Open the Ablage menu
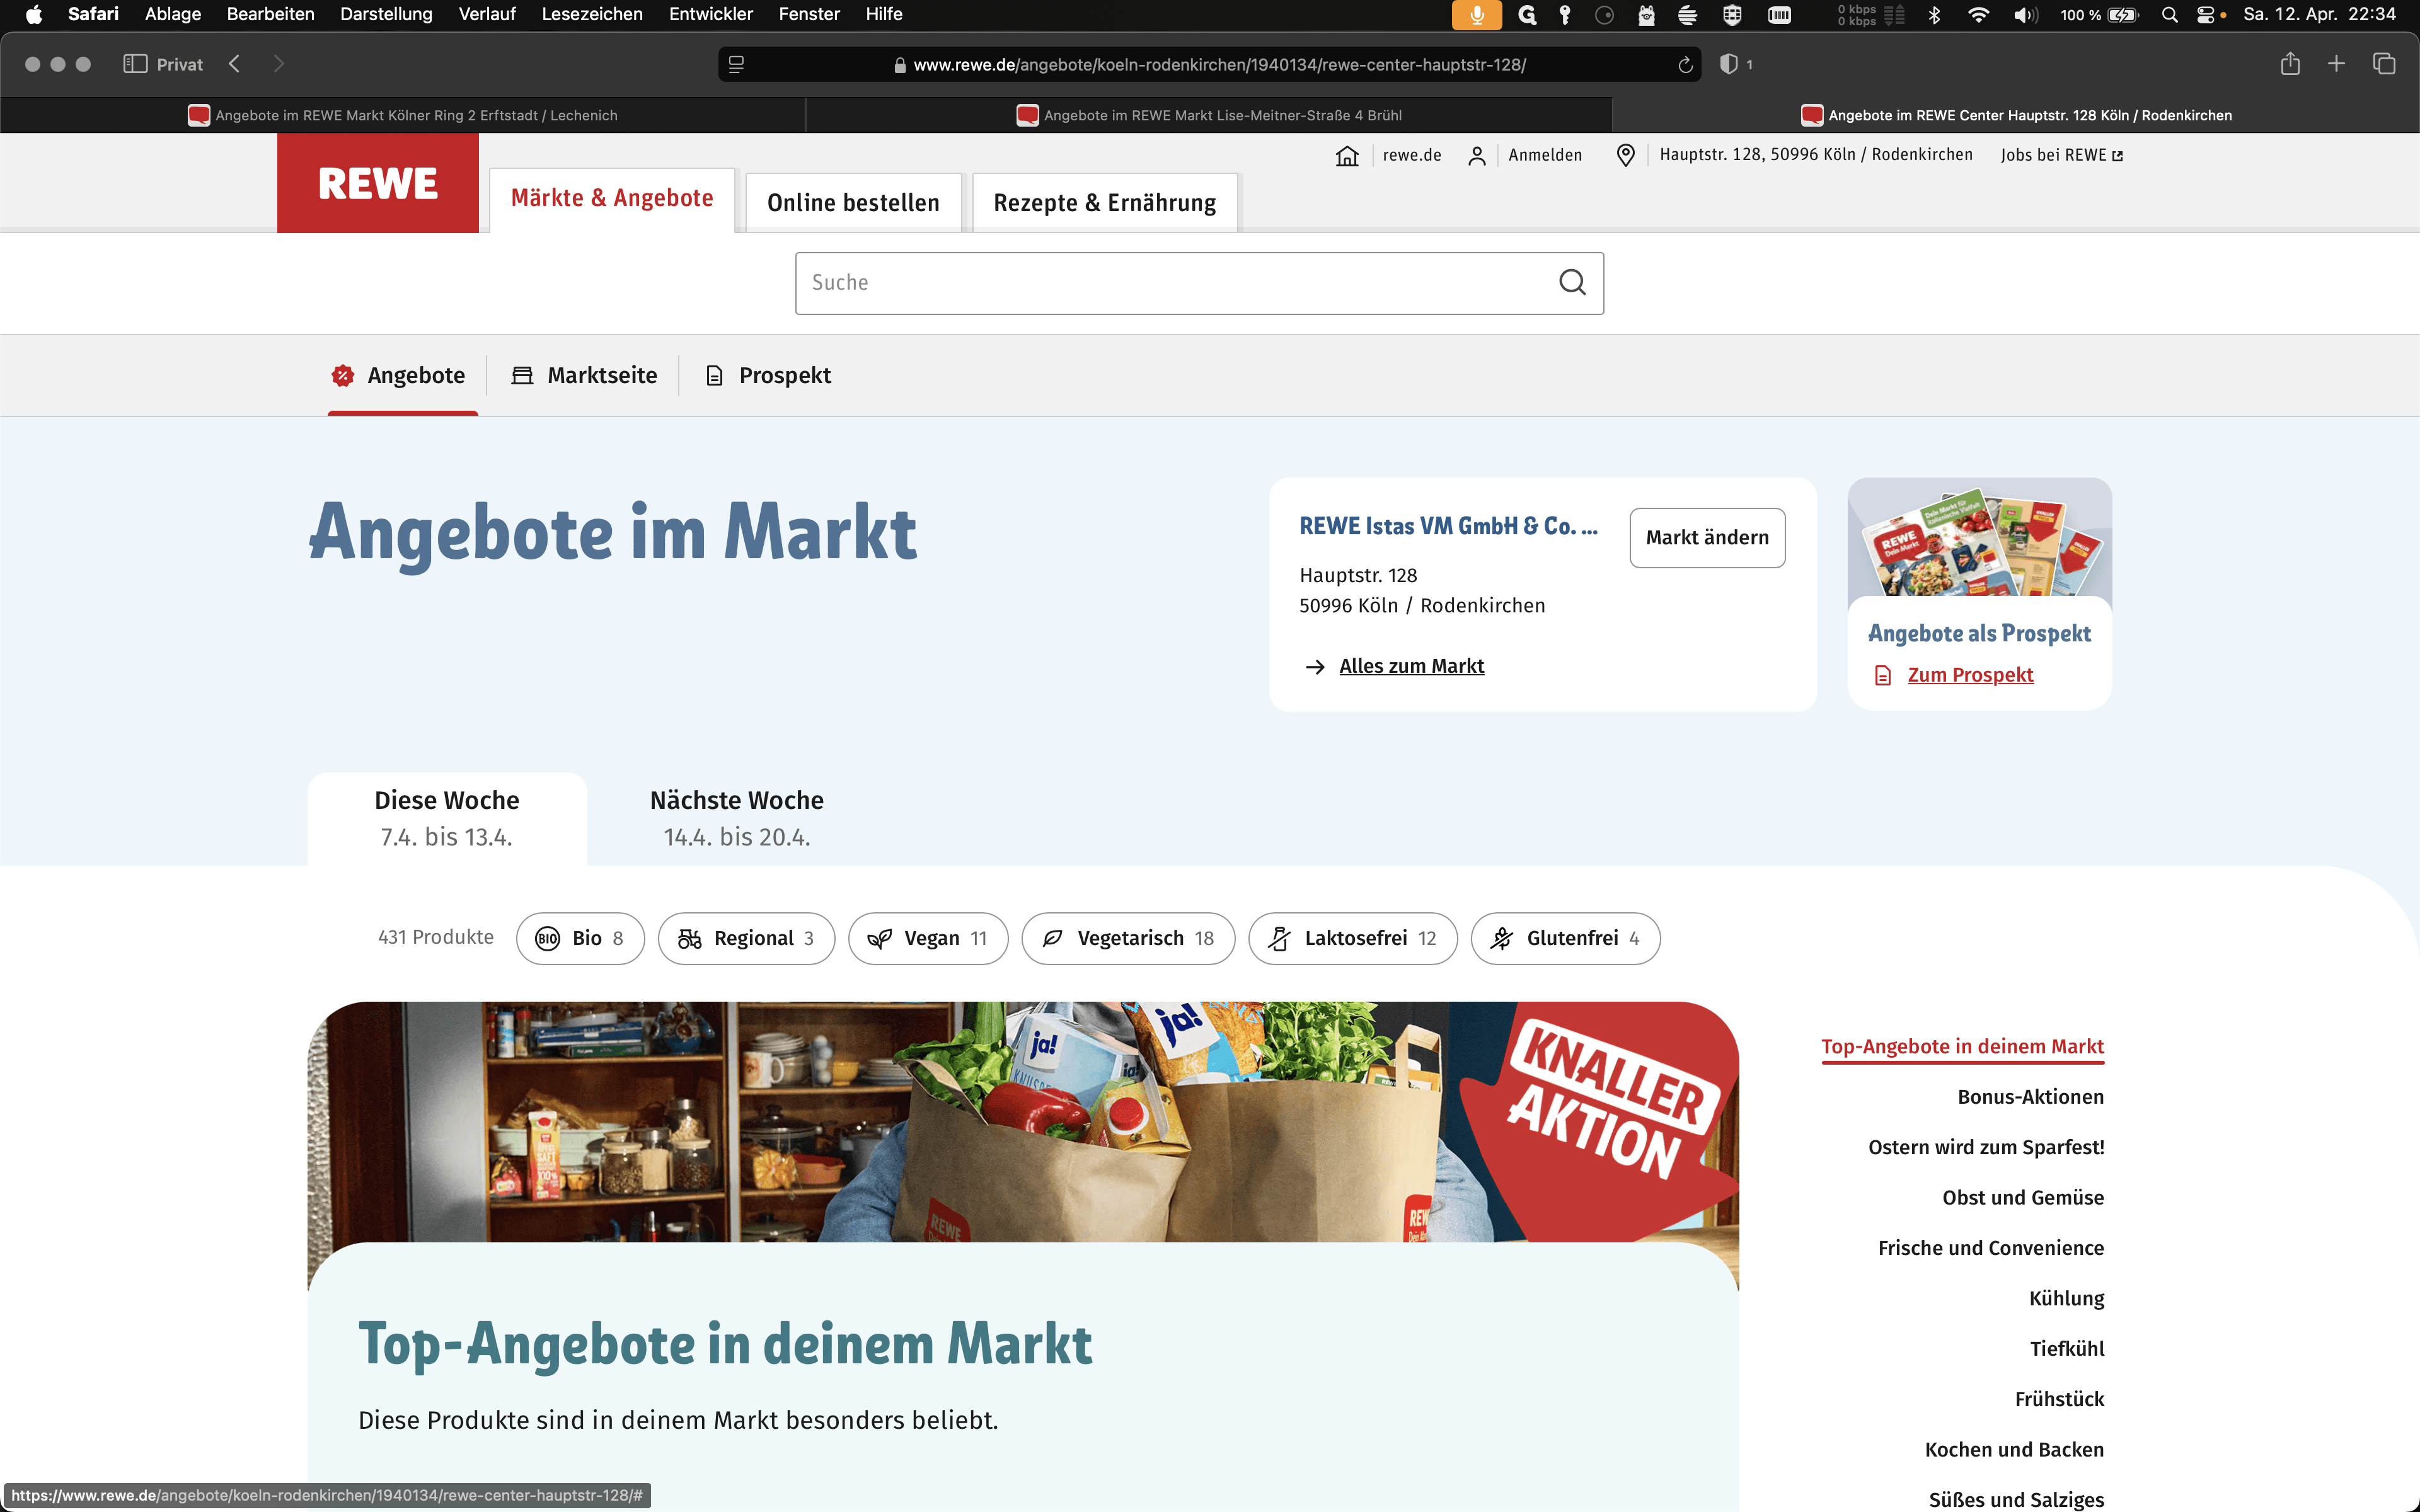Image resolution: width=2420 pixels, height=1512 pixels. click(173, 14)
